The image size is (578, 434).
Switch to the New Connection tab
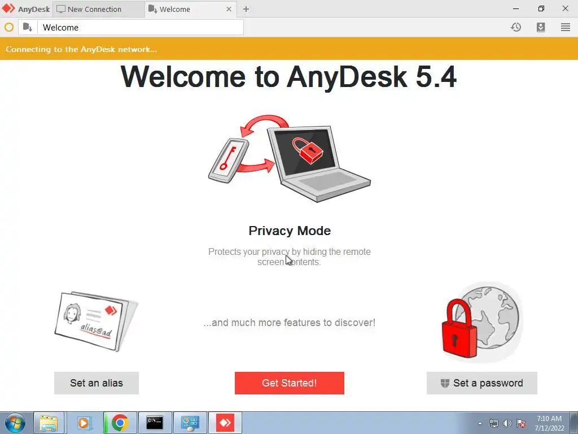[98, 9]
